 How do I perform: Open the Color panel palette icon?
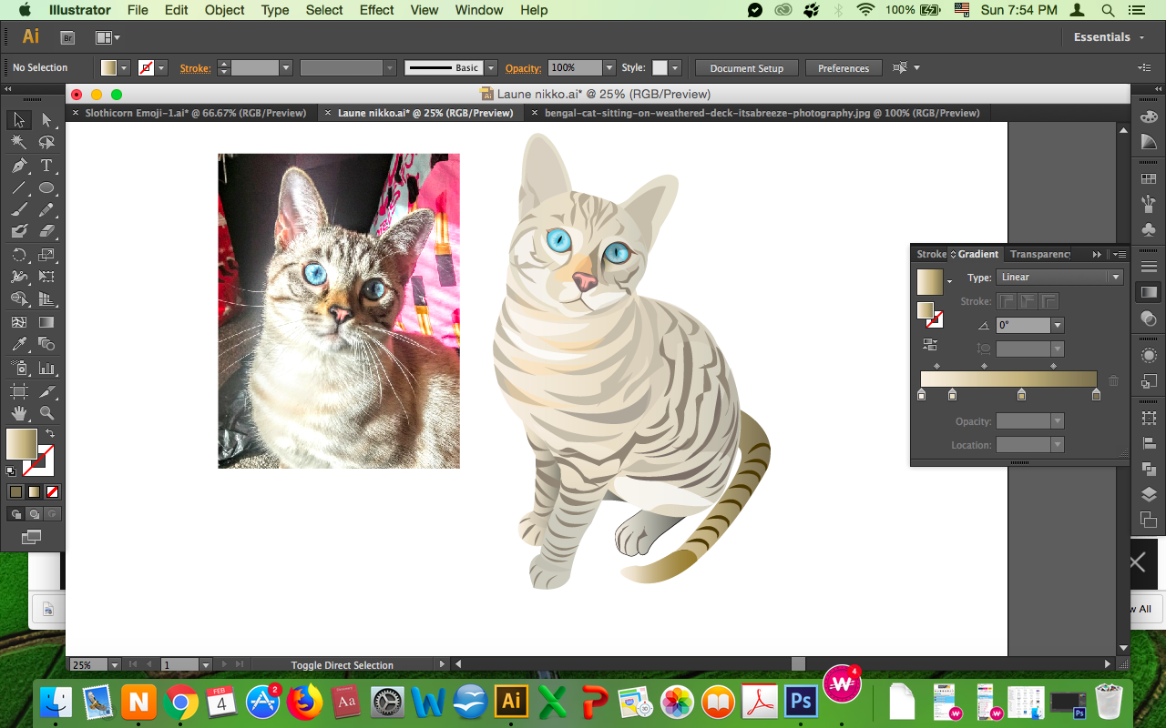(x=1149, y=116)
